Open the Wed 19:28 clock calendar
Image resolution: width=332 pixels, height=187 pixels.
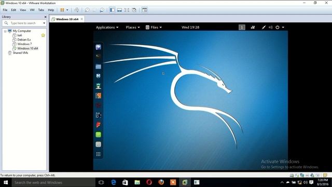pyautogui.click(x=190, y=28)
